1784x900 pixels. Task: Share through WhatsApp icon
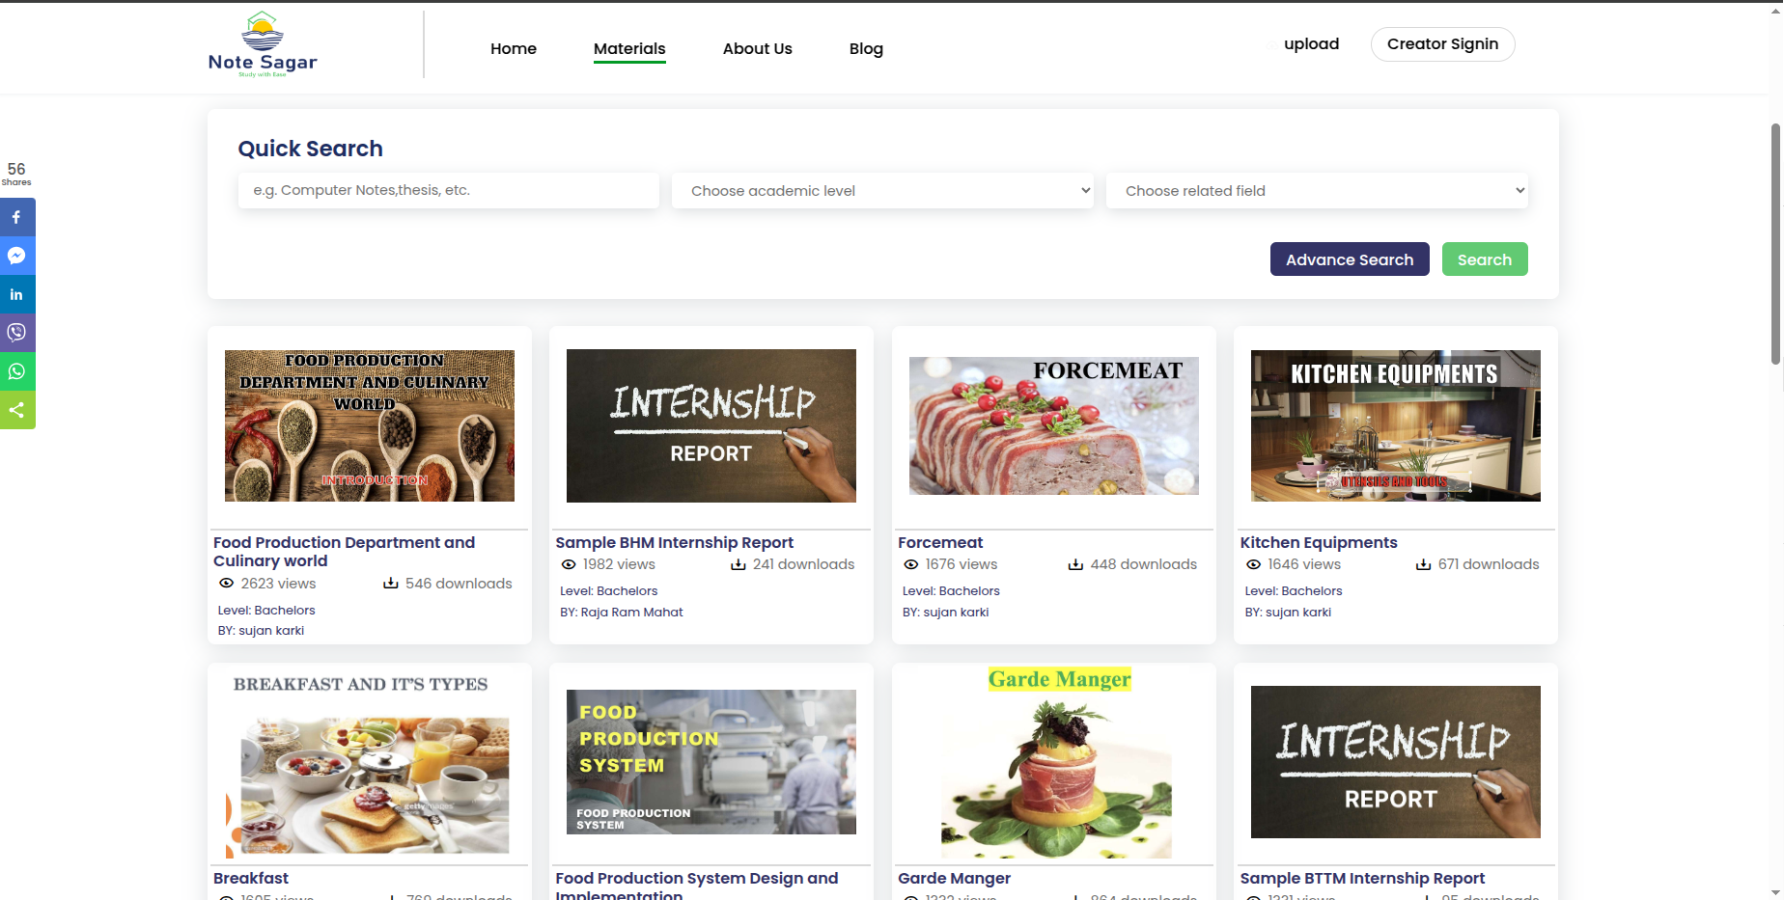click(16, 371)
